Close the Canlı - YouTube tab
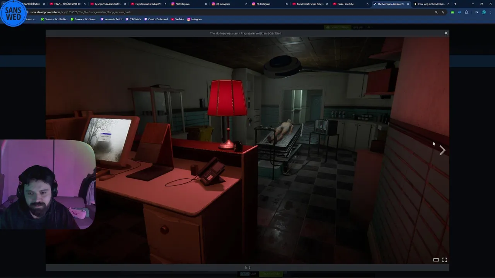Screen dimensions: 495x278 [x=367, y=4]
